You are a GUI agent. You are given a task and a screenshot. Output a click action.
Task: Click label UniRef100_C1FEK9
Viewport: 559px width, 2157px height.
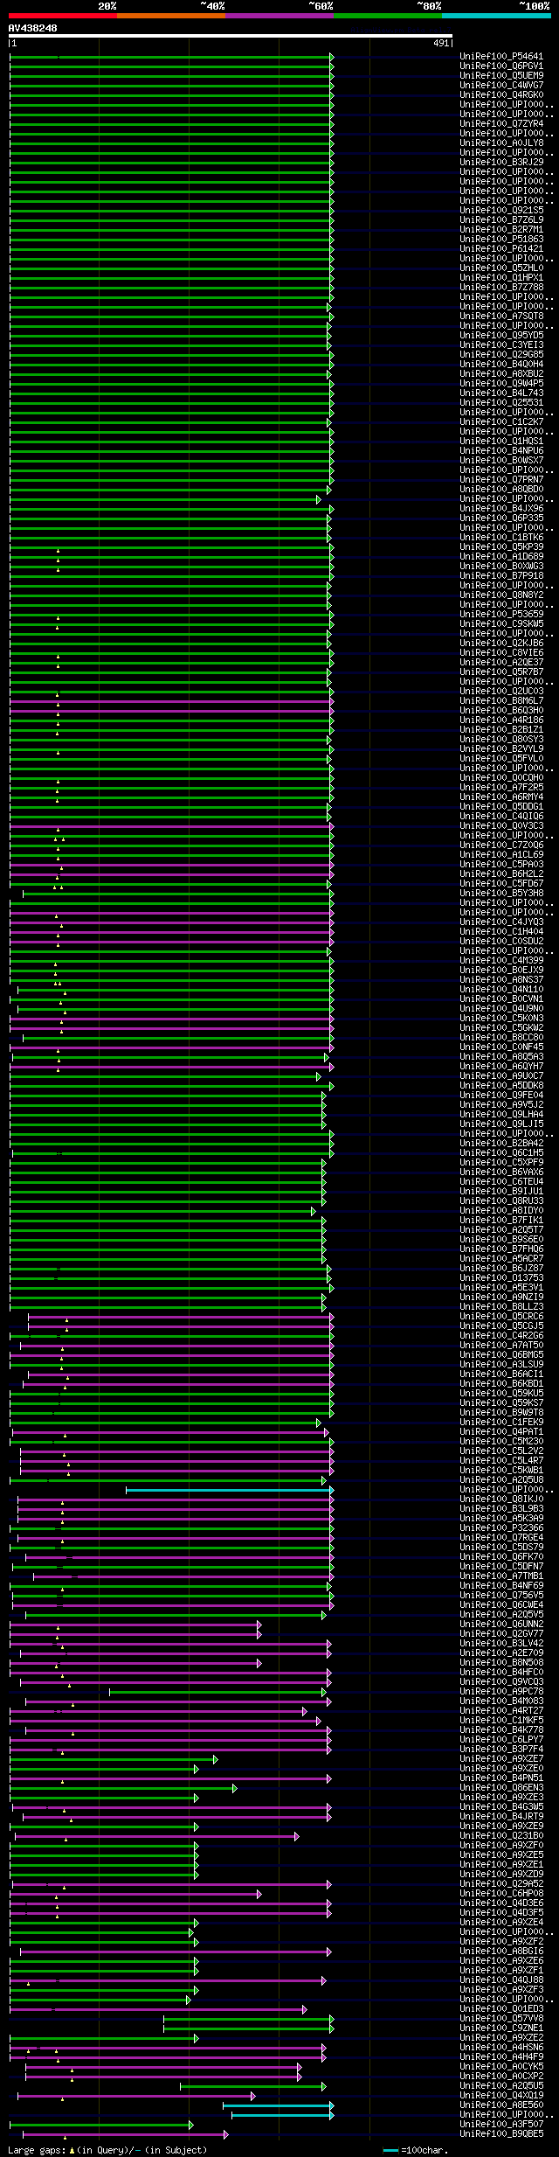501,1422
